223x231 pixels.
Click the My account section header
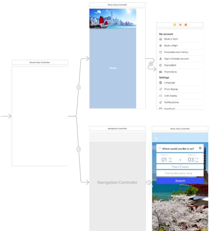click(x=166, y=34)
